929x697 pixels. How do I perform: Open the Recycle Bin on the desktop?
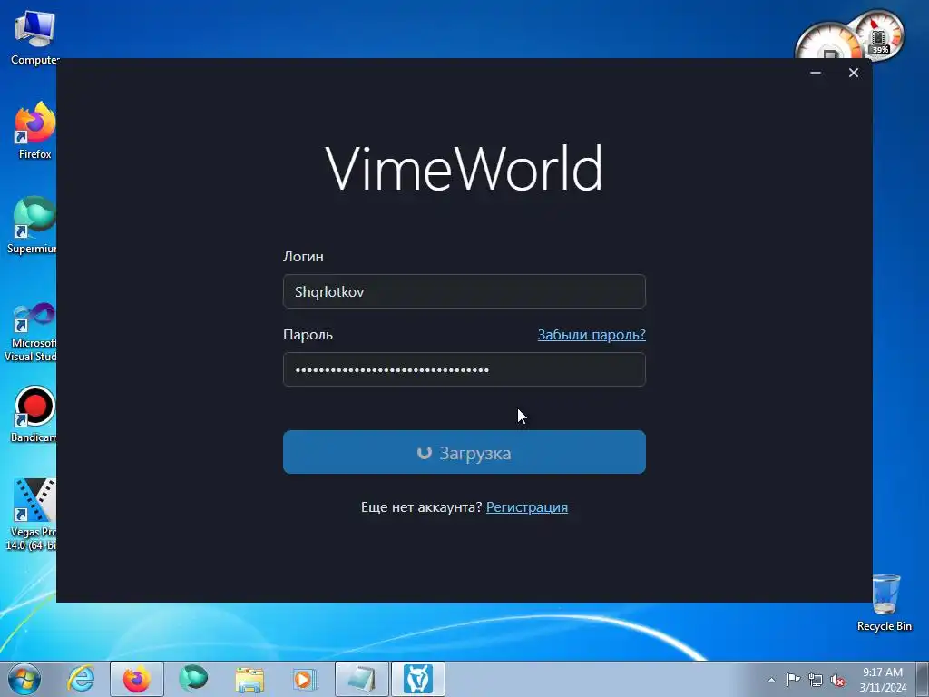point(885,603)
